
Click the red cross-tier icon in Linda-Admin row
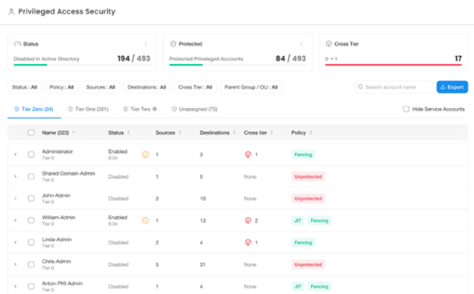click(248, 243)
